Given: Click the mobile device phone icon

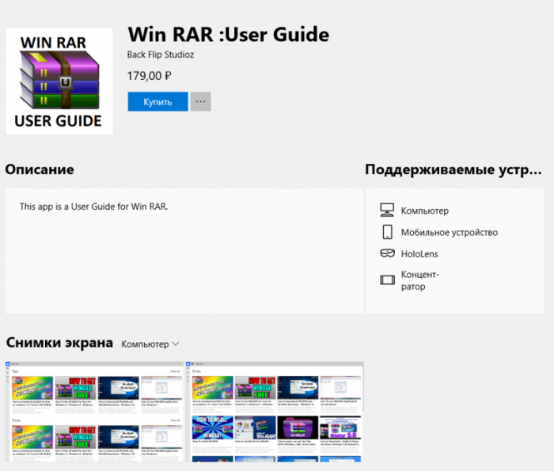Looking at the screenshot, I should 388,232.
